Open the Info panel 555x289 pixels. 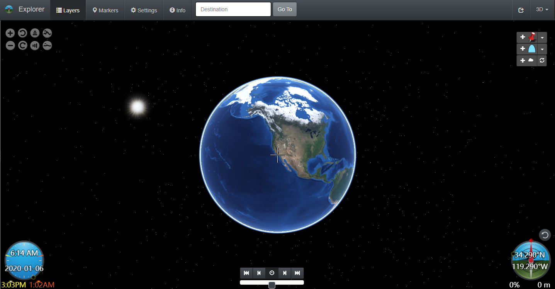tap(177, 10)
